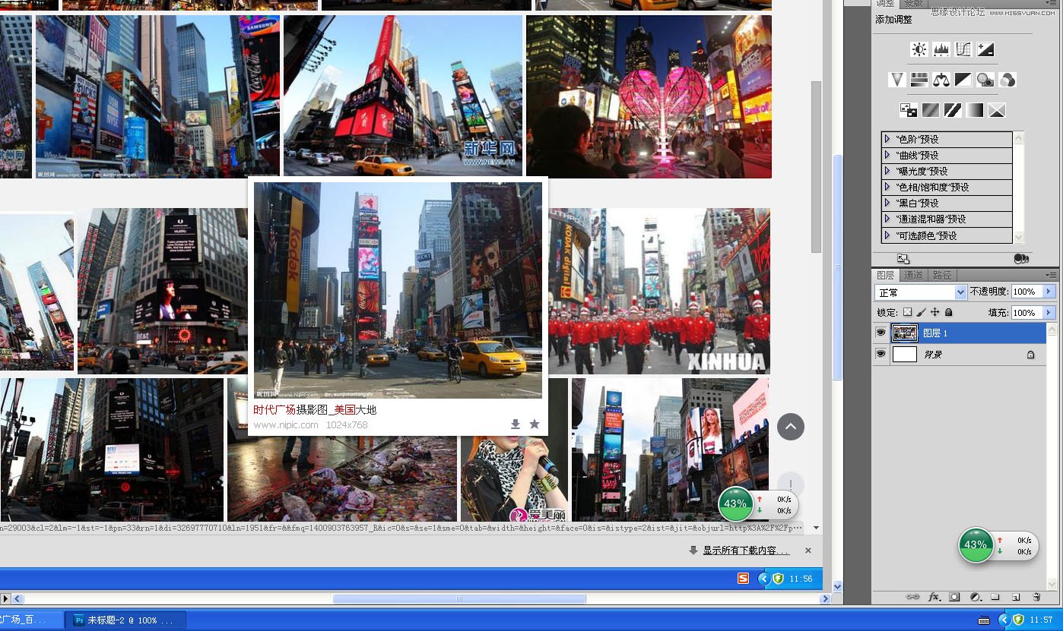Click the back-to-top round arrow button
This screenshot has width=1063, height=631.
click(791, 427)
